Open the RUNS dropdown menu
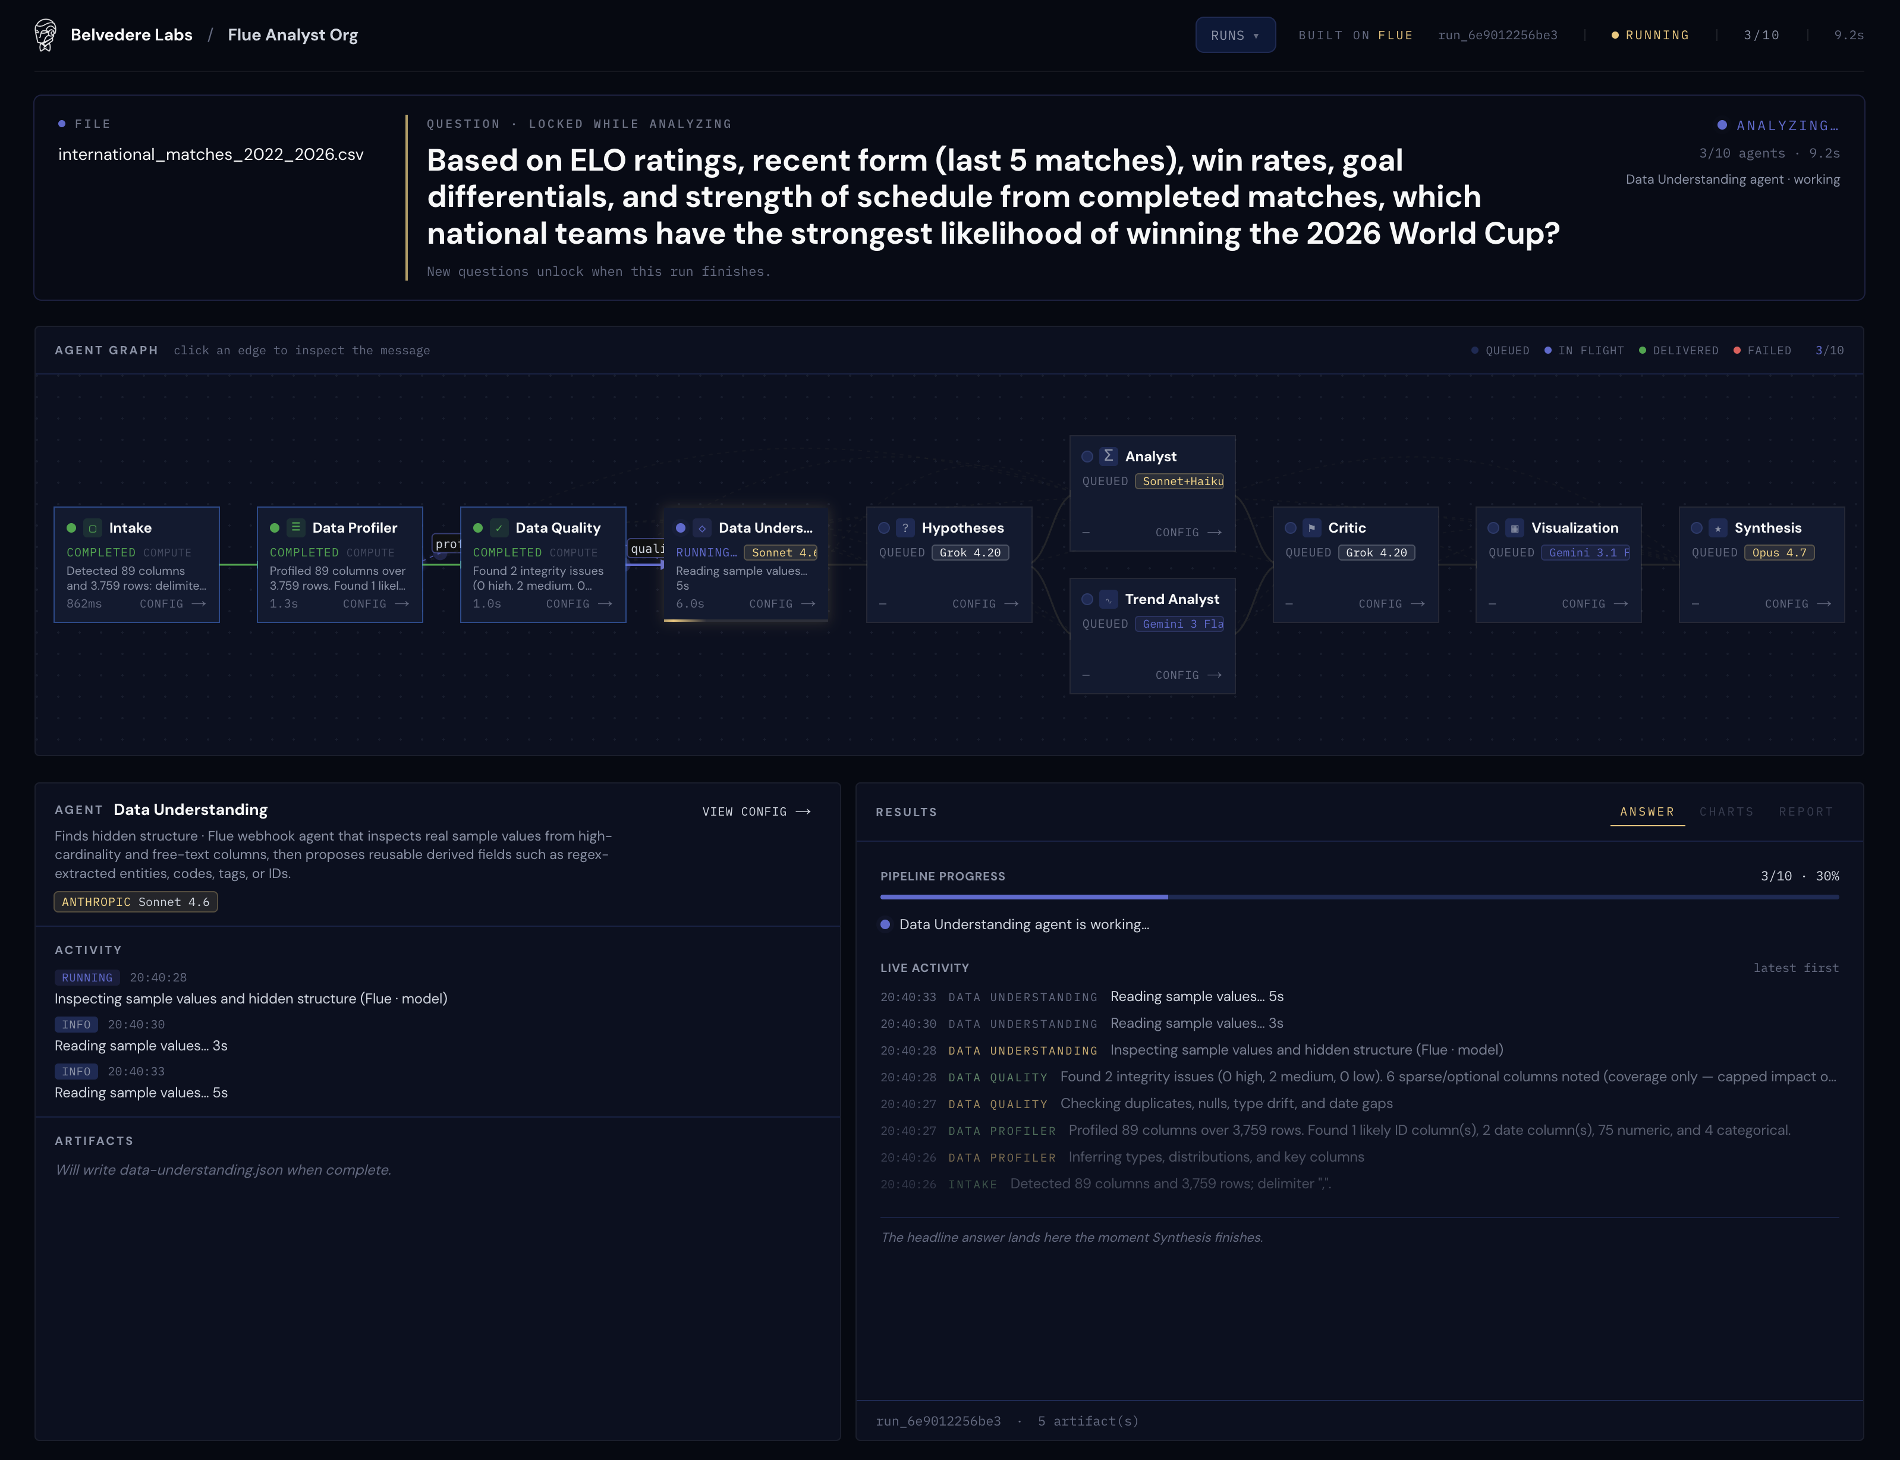Image resolution: width=1900 pixels, height=1460 pixels. (1235, 34)
